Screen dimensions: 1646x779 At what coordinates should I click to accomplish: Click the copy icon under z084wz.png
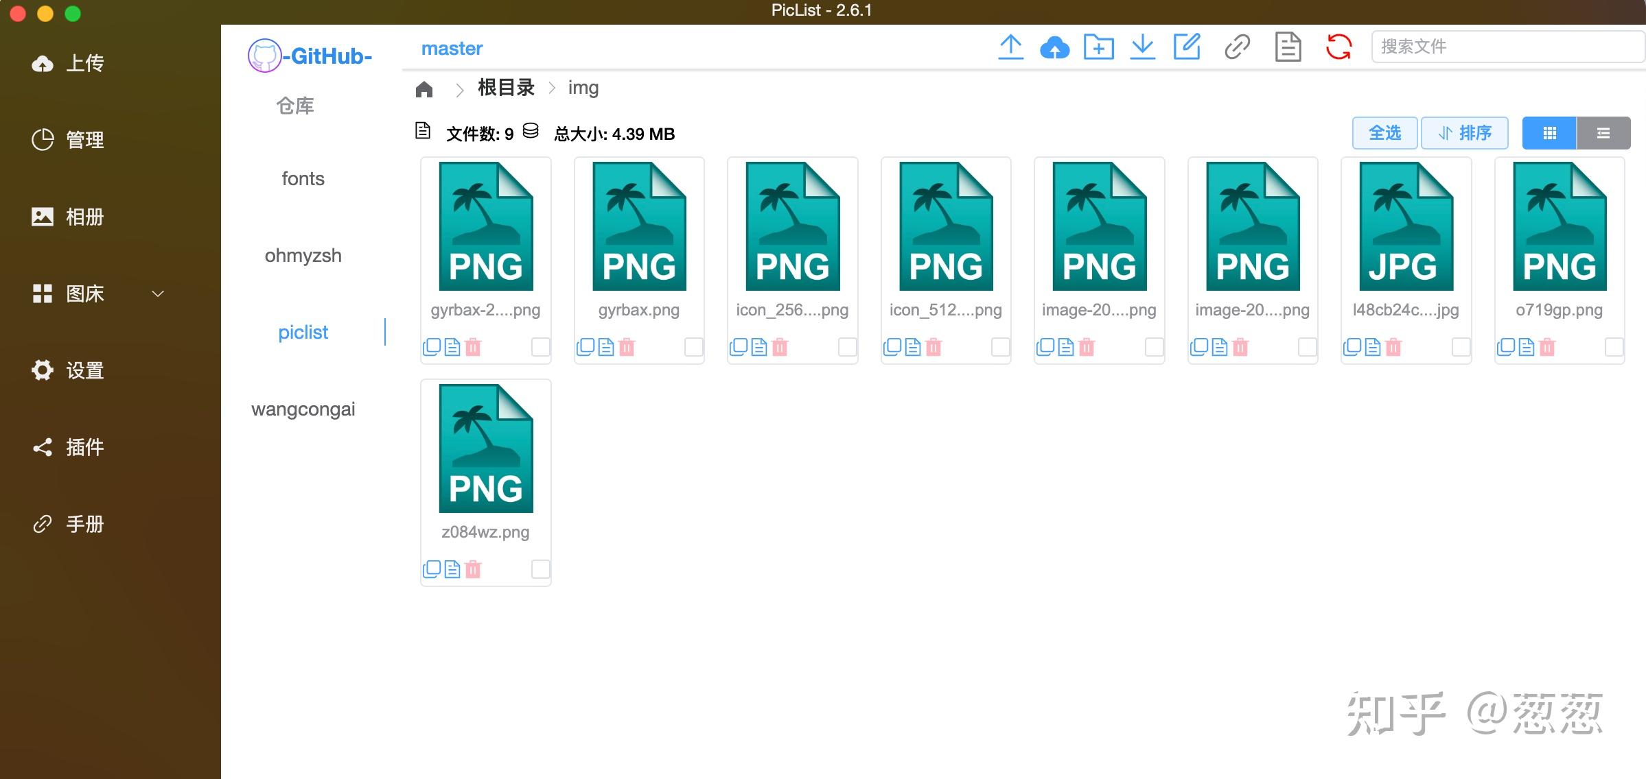point(431,568)
